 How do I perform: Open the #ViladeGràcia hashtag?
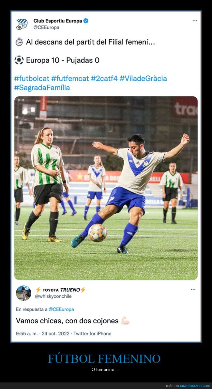[x=143, y=79]
